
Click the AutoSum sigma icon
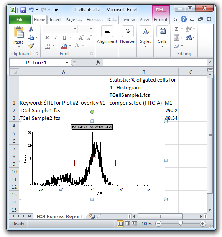(176, 29)
